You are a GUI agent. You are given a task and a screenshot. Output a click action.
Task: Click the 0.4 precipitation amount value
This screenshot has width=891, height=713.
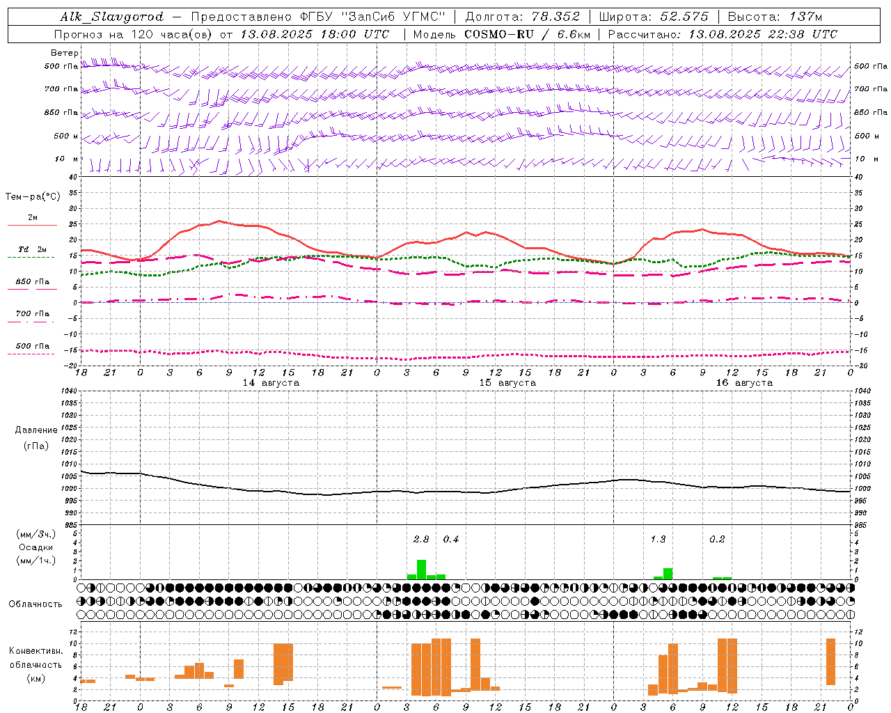click(x=451, y=539)
